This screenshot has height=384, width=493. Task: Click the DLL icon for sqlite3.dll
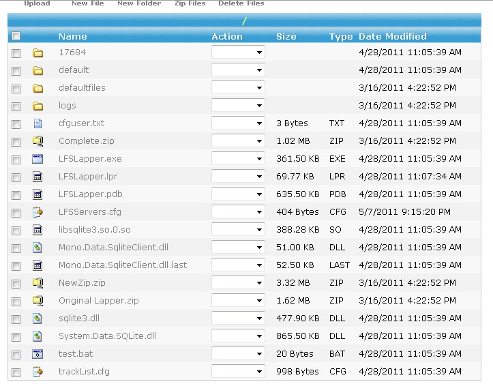[38, 319]
